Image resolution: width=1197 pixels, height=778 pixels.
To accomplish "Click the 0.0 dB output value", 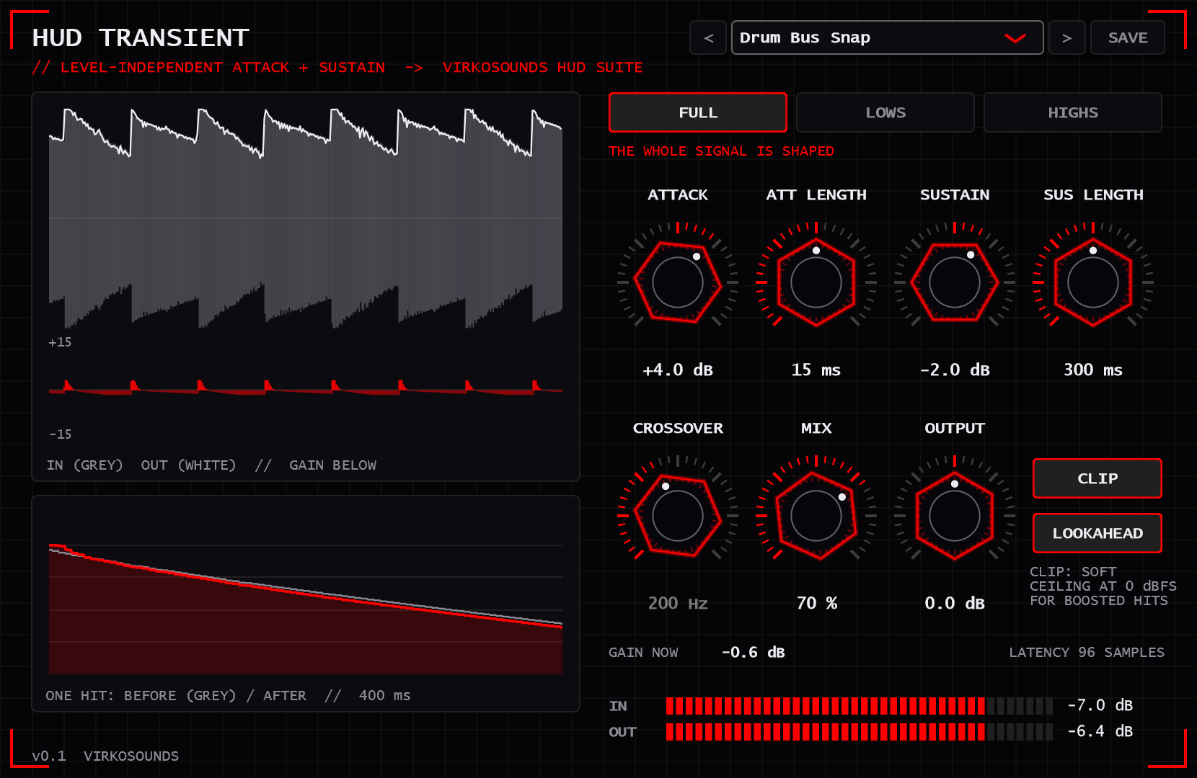I will pyautogui.click(x=955, y=603).
